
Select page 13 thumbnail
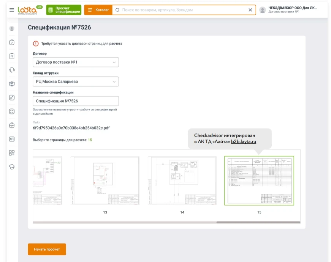tap(105, 180)
